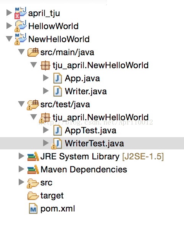Expand the App.java file node
This screenshot has height=236, width=184.
(x=46, y=78)
